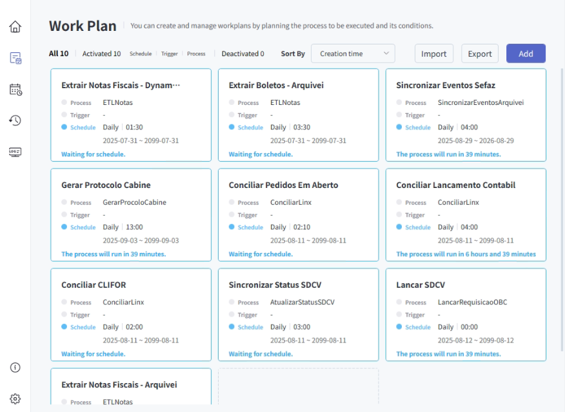Screen dimensions: 565x412
Task: Open the log monitor sidebar icon
Action: click(x=15, y=152)
